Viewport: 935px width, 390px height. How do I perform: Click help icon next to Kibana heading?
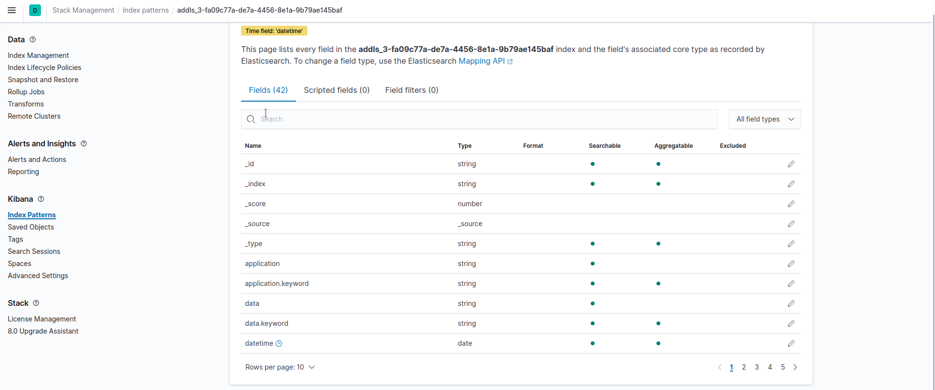tap(41, 199)
